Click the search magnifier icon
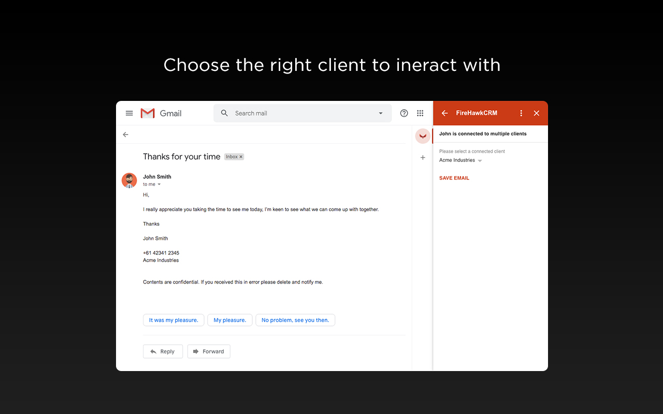Image resolution: width=663 pixels, height=414 pixels. [x=224, y=113]
